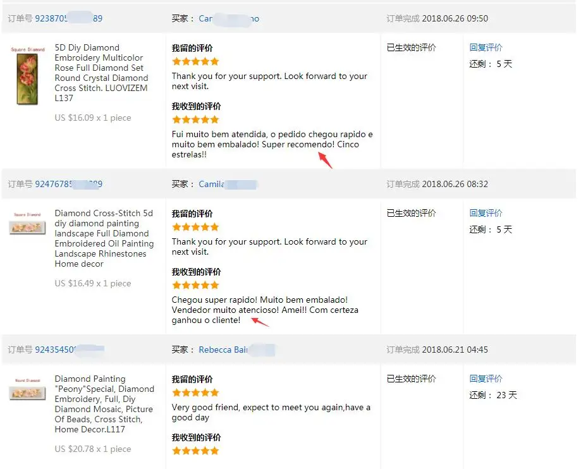Click star rating left on Camila's order
The width and height of the screenshot is (581, 469).
click(x=195, y=227)
